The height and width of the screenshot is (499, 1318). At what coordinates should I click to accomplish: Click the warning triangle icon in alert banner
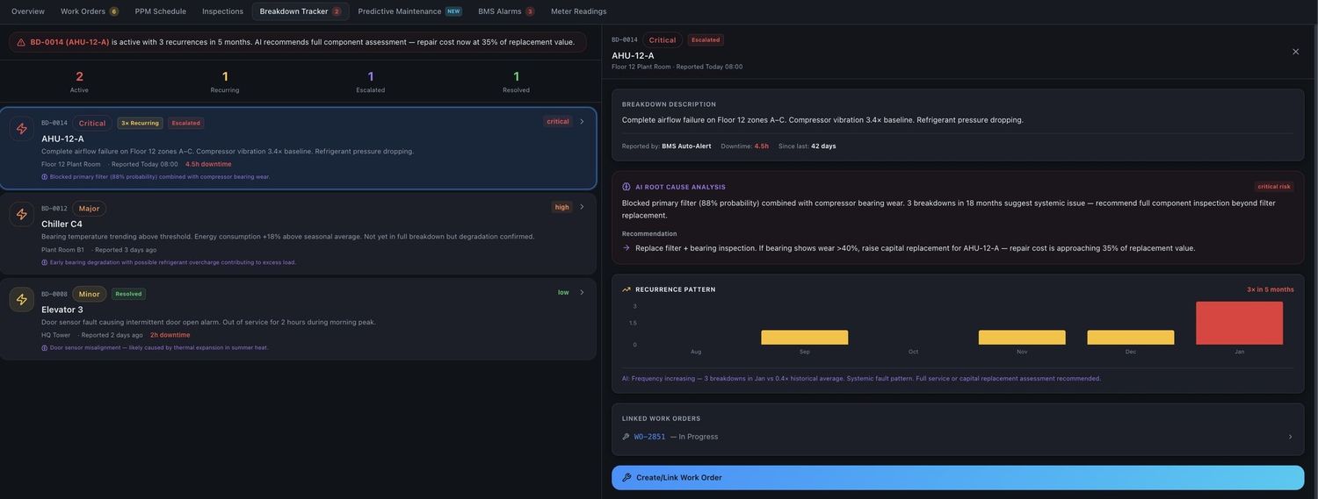pyautogui.click(x=21, y=42)
